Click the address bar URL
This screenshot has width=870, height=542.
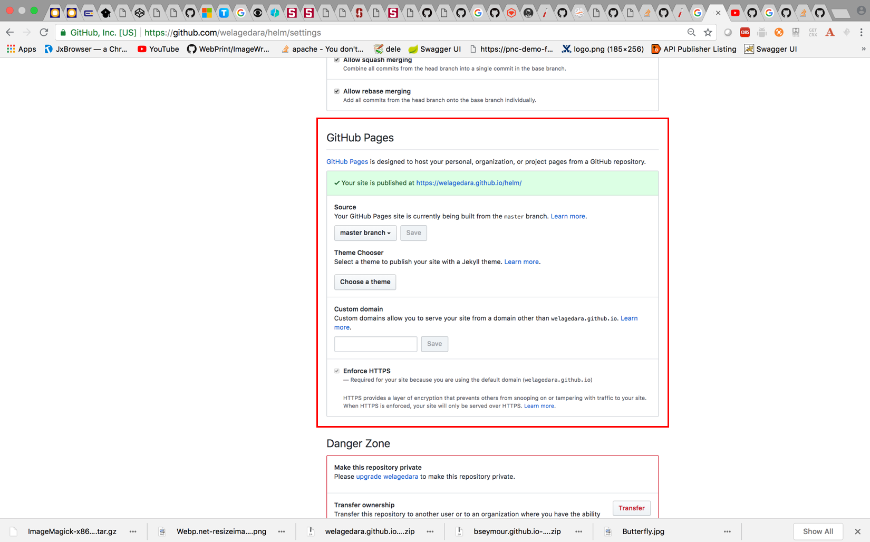[233, 33]
